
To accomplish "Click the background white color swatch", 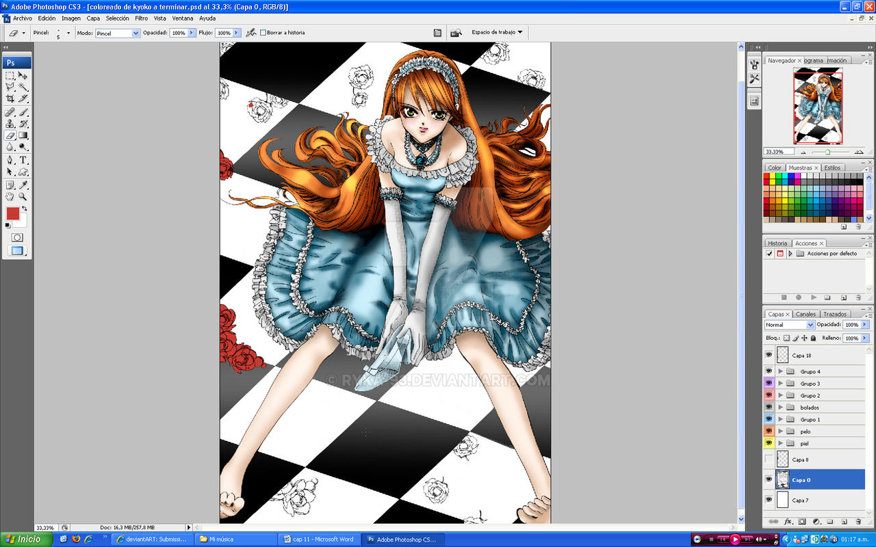I will [x=23, y=223].
